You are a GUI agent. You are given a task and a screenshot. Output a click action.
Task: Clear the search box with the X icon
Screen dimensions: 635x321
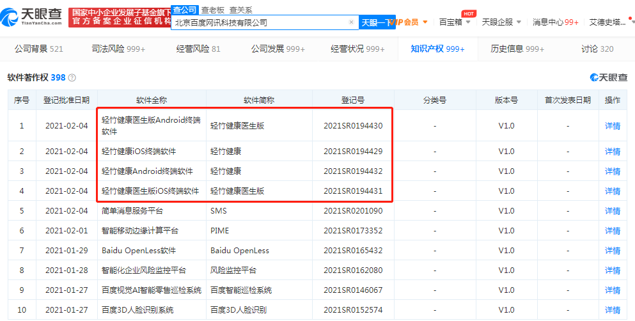[351, 22]
